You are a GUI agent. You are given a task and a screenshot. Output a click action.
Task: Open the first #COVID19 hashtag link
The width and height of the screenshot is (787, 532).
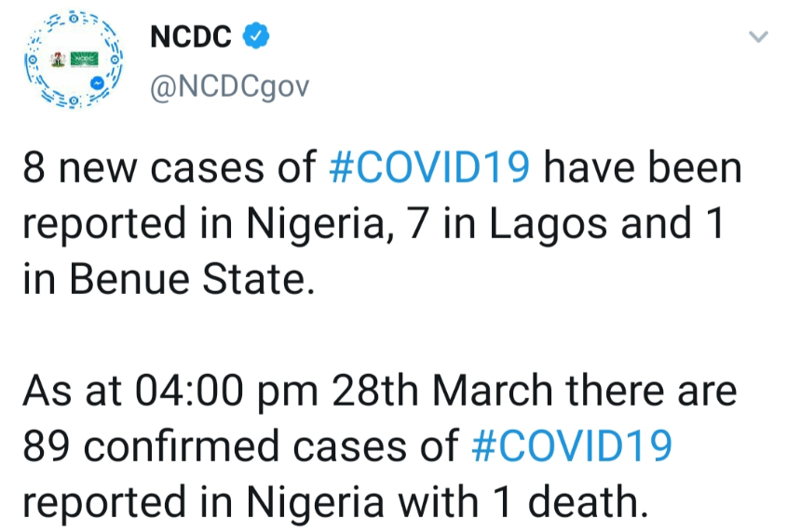click(x=429, y=167)
